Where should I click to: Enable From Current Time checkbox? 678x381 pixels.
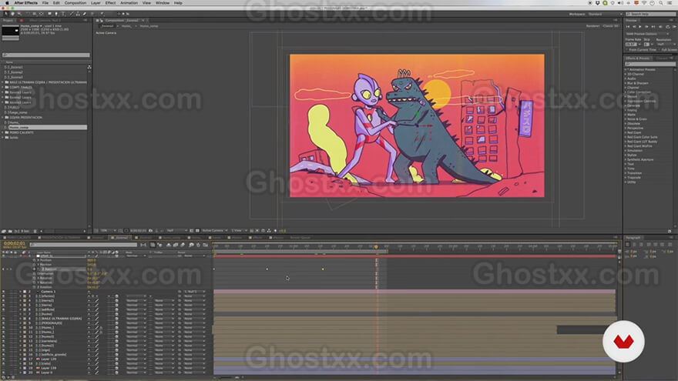pyautogui.click(x=627, y=50)
